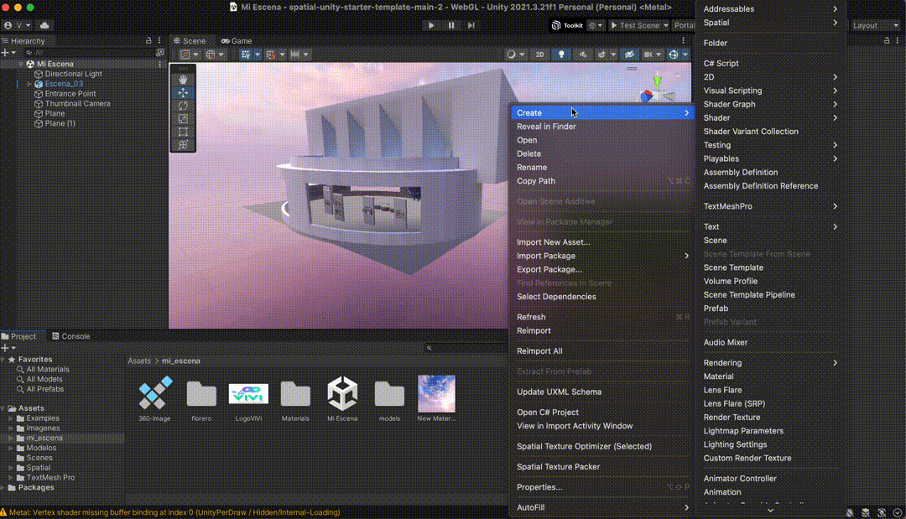Play the scene with Play button
Viewport: 906px width, 519px height.
[431, 25]
